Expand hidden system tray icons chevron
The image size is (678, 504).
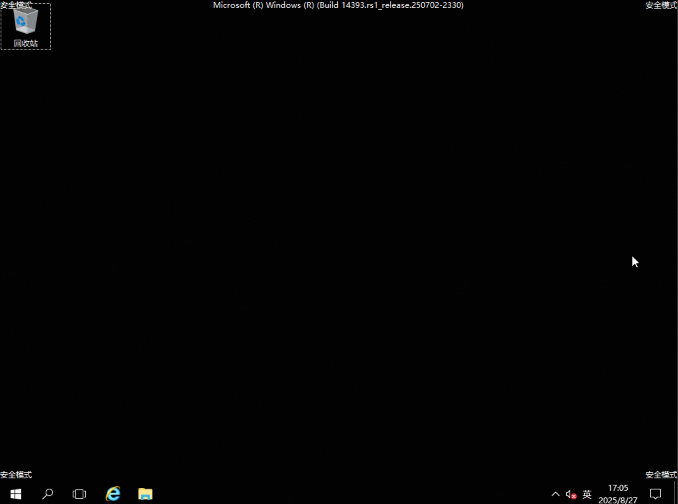(555, 494)
